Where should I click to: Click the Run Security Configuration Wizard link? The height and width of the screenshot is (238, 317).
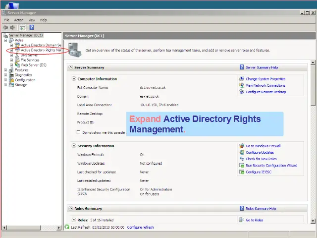click(271, 166)
